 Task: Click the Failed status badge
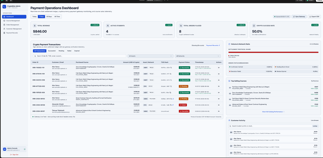pos(183,105)
